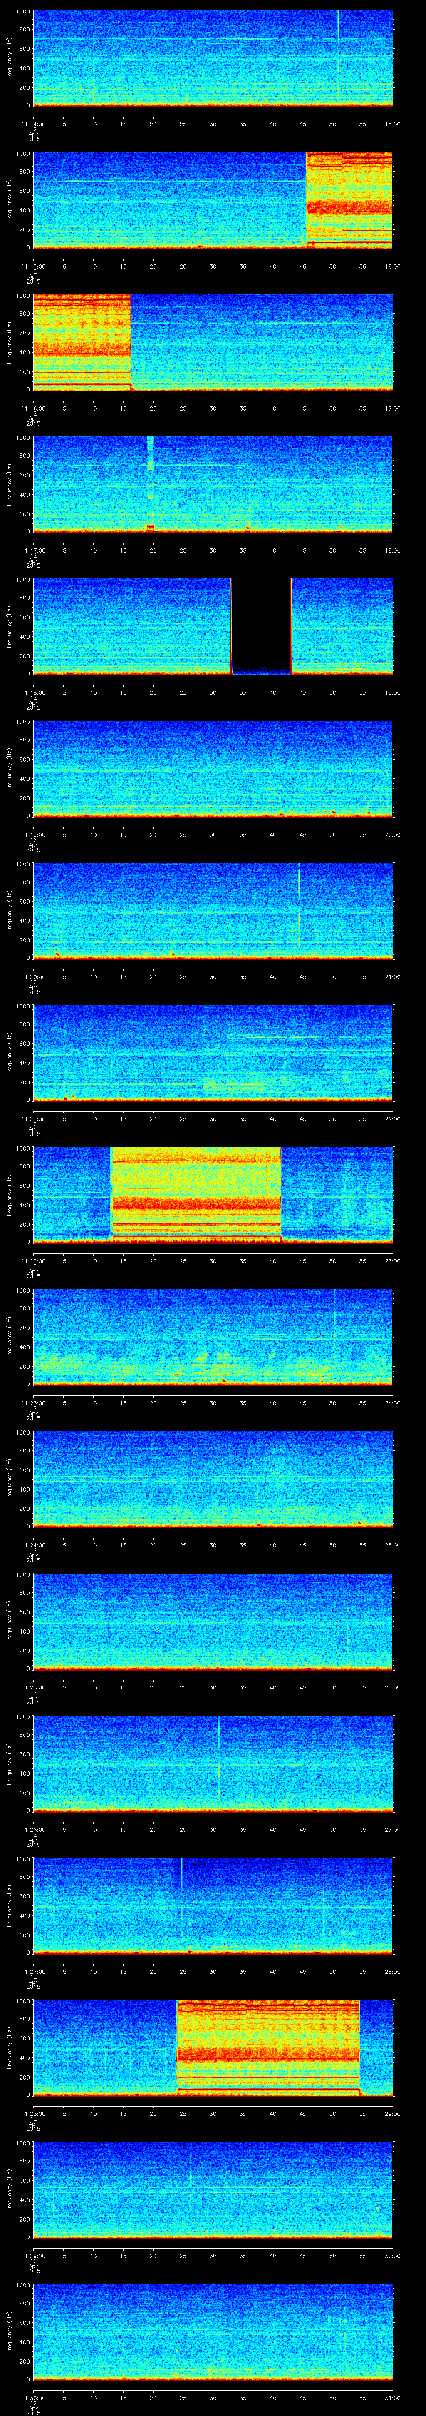426x2416 pixels.
Task: Click the 11:28:00 start time label
Action: point(34,2114)
